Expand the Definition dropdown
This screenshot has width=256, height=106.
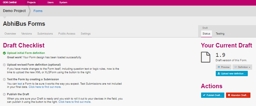(242, 67)
